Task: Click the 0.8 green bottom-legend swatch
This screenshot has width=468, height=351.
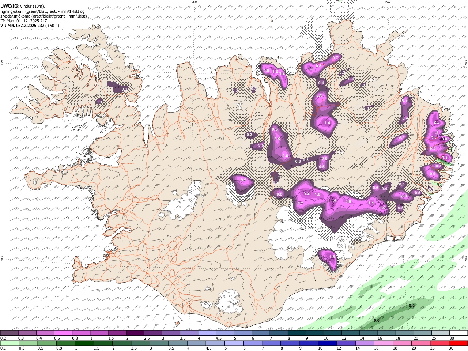Action: (65, 343)
